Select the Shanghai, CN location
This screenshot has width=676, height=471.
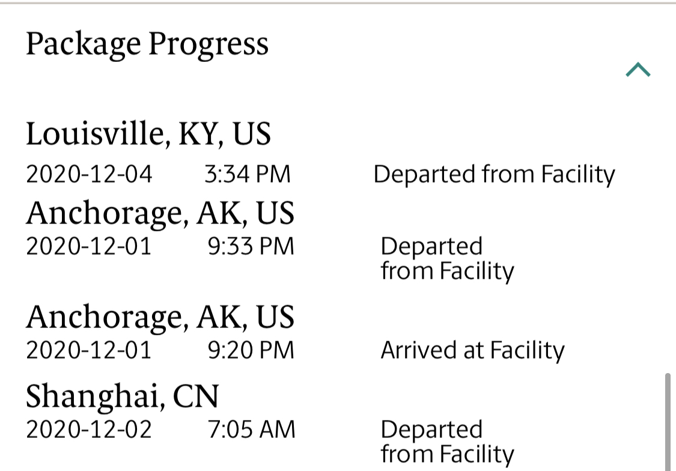[123, 396]
